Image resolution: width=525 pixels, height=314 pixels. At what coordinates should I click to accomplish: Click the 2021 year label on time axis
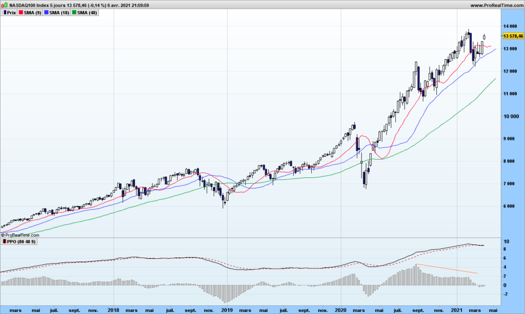coord(457,310)
